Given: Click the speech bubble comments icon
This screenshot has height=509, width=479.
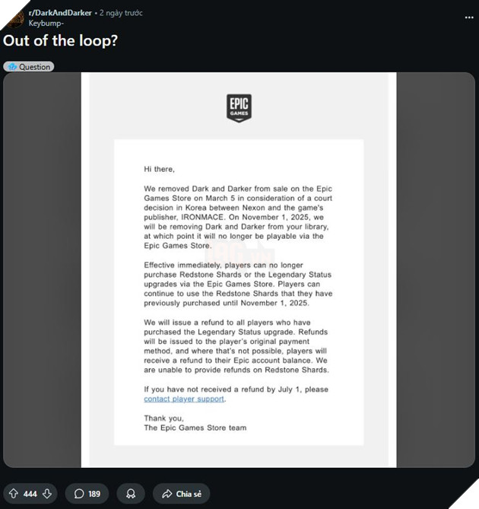Looking at the screenshot, I should [78, 494].
